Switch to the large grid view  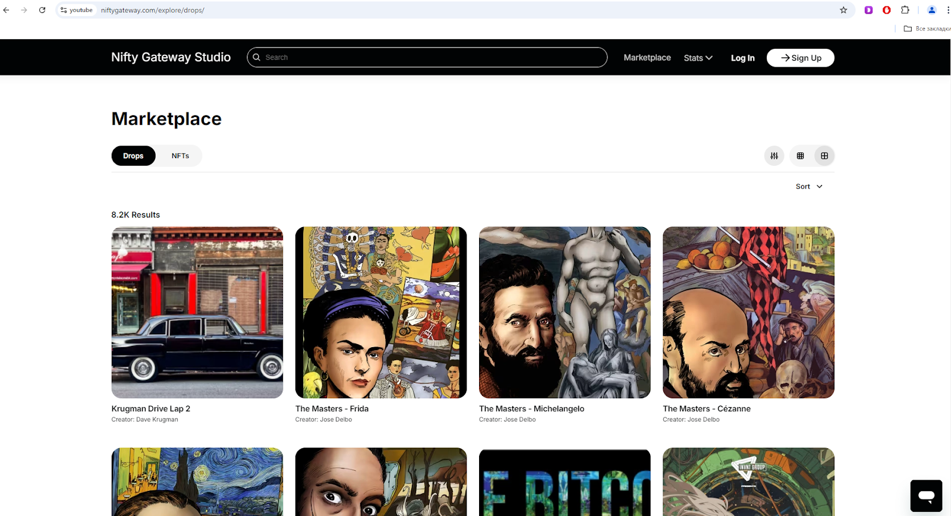824,156
